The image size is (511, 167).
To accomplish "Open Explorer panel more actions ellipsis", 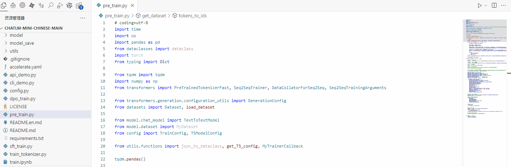I will [83, 18].
